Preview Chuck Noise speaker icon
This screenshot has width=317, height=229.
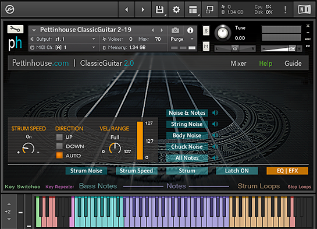click(215, 146)
